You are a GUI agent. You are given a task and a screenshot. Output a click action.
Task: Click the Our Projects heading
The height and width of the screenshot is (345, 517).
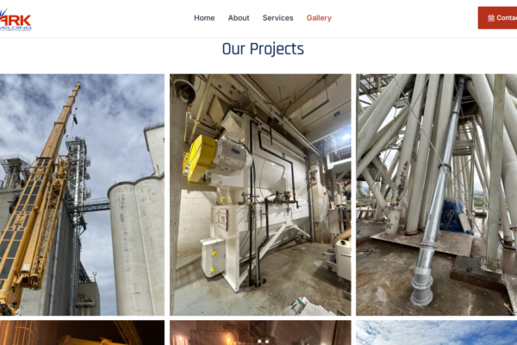pos(263,49)
